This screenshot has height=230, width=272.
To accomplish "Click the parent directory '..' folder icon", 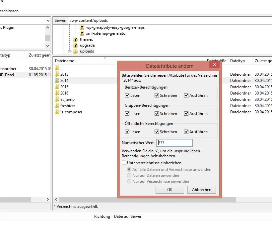I will coord(57,68).
